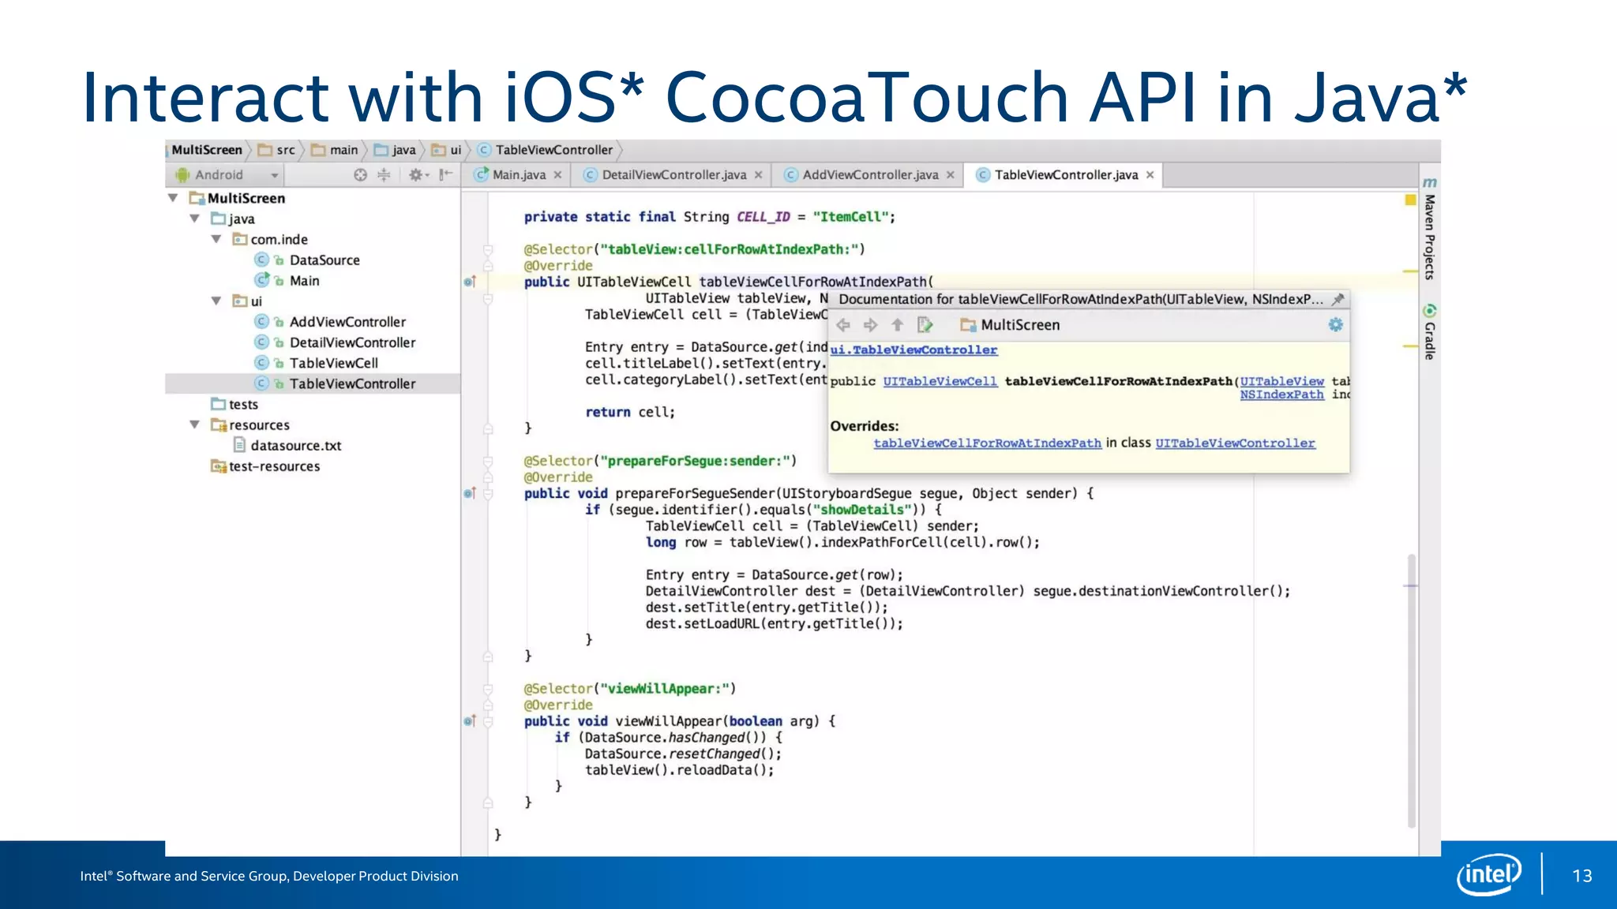Click the yellow inspection status indicator
The width and height of the screenshot is (1617, 909).
coord(1410,200)
